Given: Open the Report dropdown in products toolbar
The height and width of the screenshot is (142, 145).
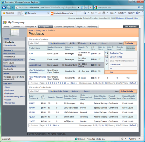Looking at the screenshot, I should tap(105, 43).
